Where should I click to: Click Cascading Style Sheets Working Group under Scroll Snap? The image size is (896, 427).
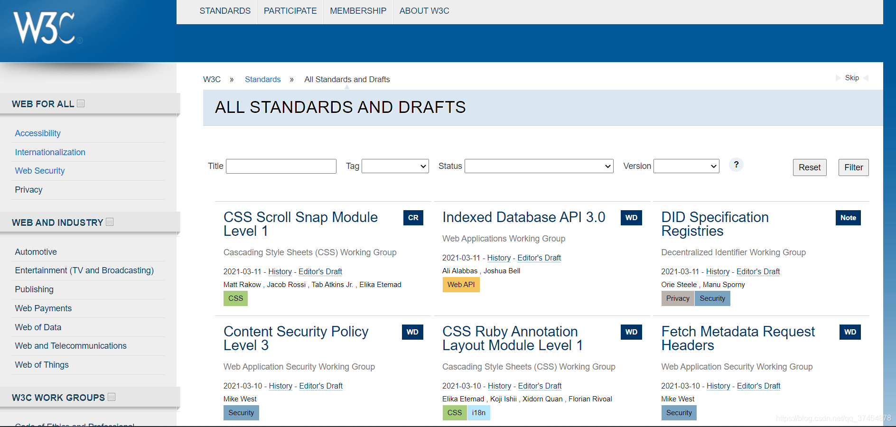pos(310,252)
